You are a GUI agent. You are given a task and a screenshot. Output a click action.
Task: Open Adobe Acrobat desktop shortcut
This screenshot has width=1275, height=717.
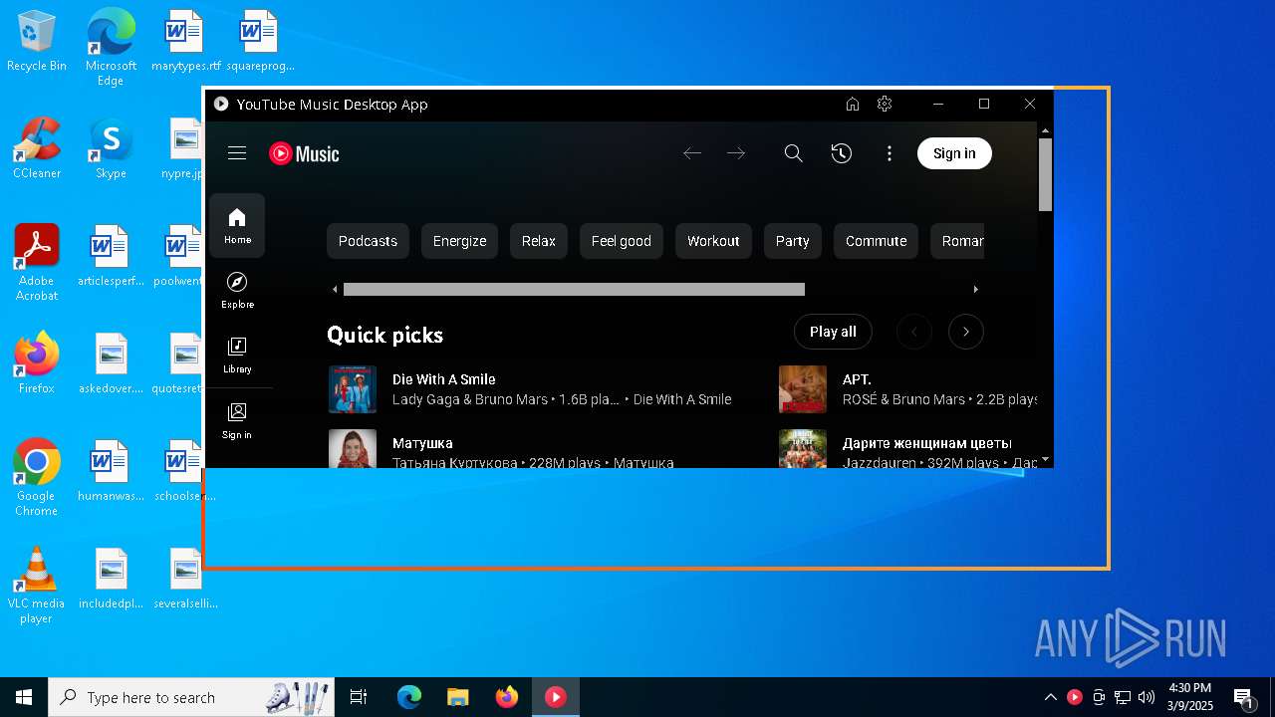tap(37, 263)
